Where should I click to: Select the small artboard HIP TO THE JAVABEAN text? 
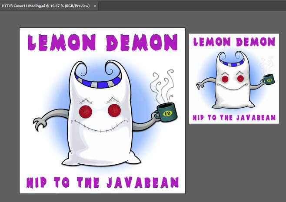pyautogui.click(x=234, y=118)
